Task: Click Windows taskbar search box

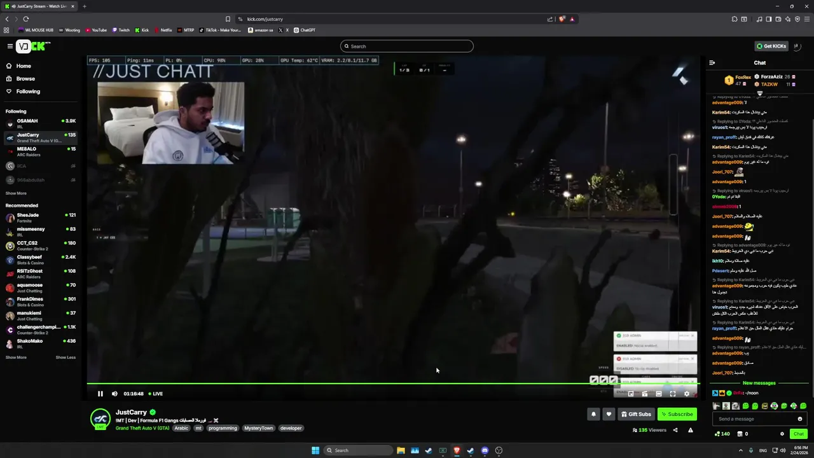Action: 358,450
